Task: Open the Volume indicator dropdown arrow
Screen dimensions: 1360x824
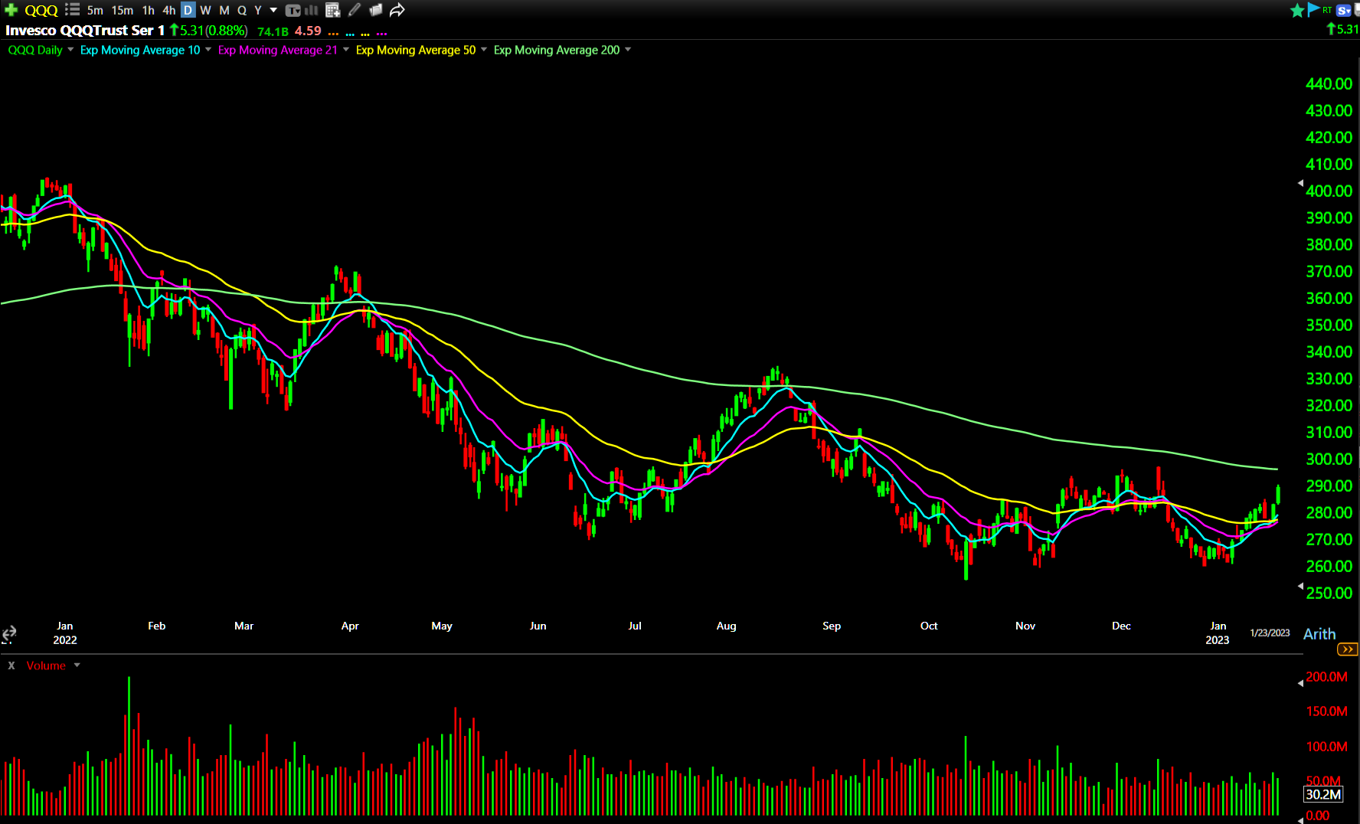Action: coord(77,665)
